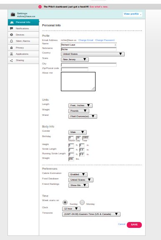Click the Devices gear icon

(11, 35)
